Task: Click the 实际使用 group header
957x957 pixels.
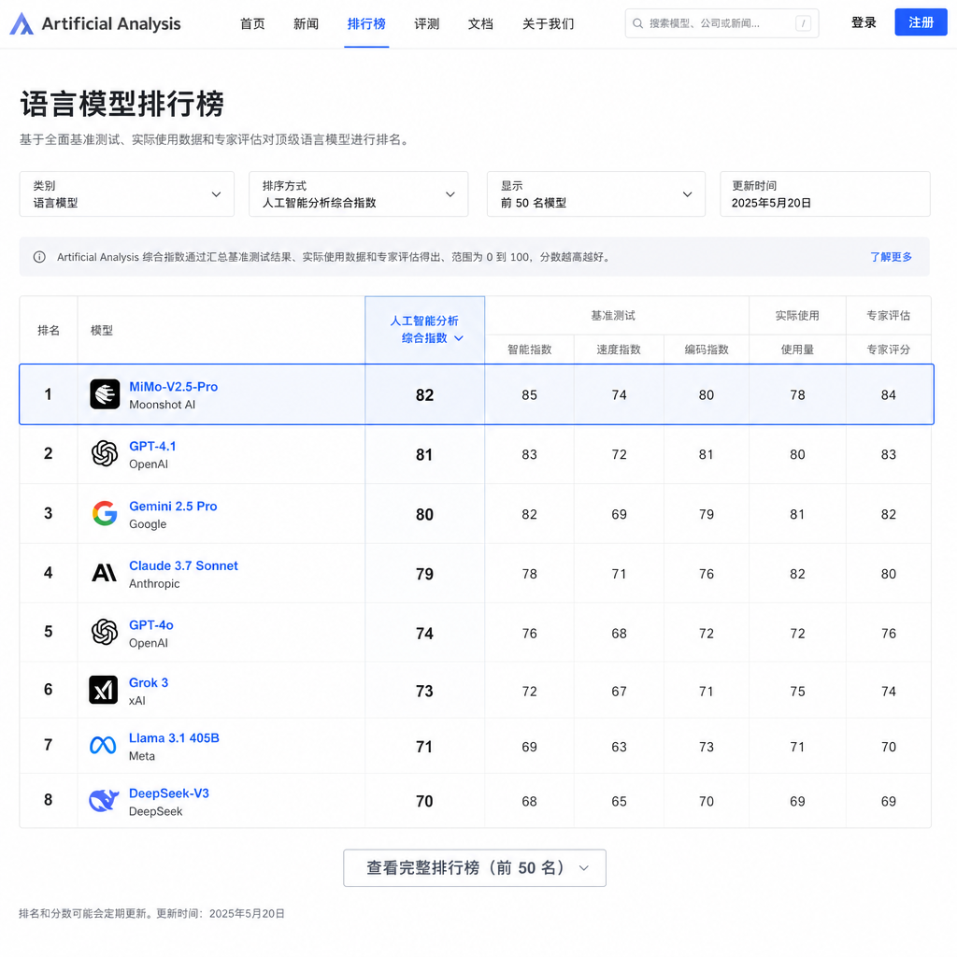Action: click(797, 316)
